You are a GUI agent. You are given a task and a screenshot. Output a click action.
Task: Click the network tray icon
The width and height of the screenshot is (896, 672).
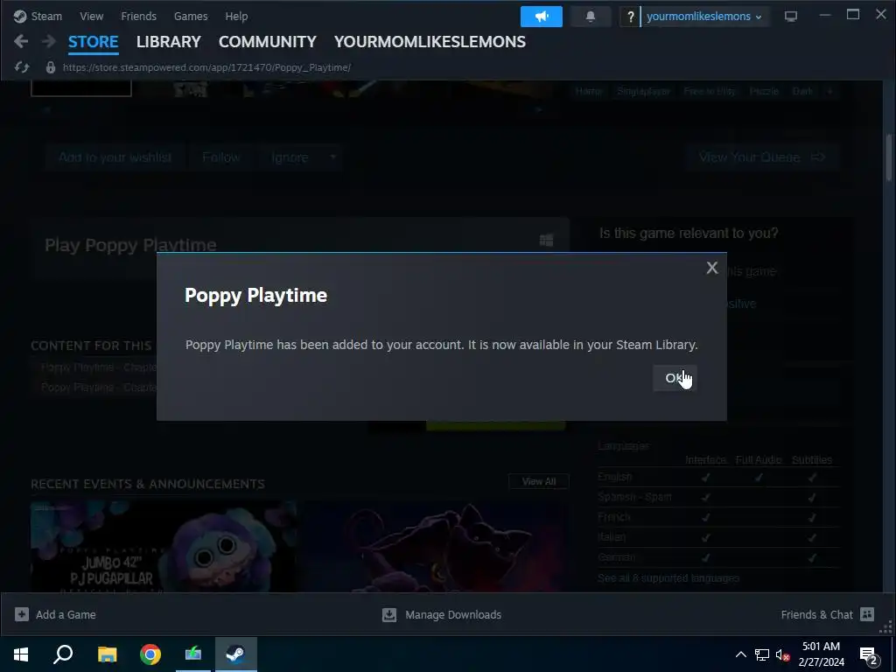pyautogui.click(x=762, y=654)
